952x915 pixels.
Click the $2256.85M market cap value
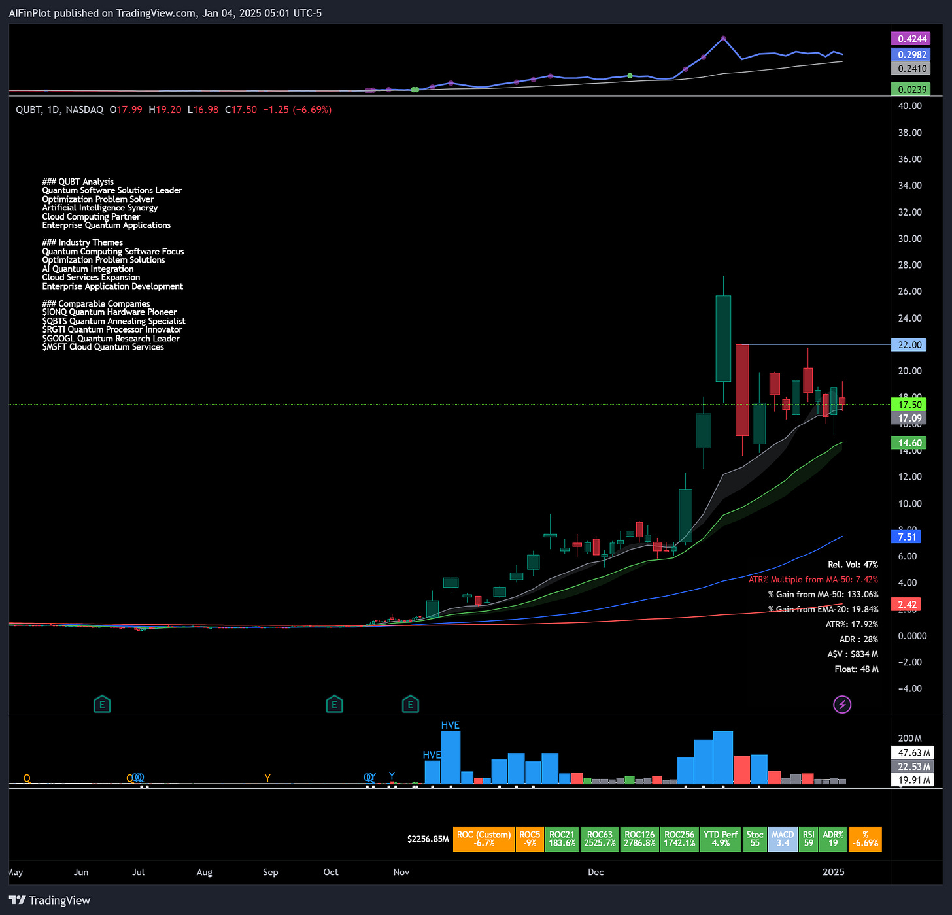[428, 839]
